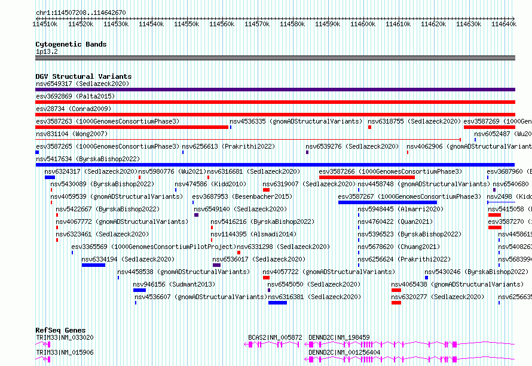
Task: Open nsv6316681 (Sedlazeck2020) variant
Action: (254, 171)
